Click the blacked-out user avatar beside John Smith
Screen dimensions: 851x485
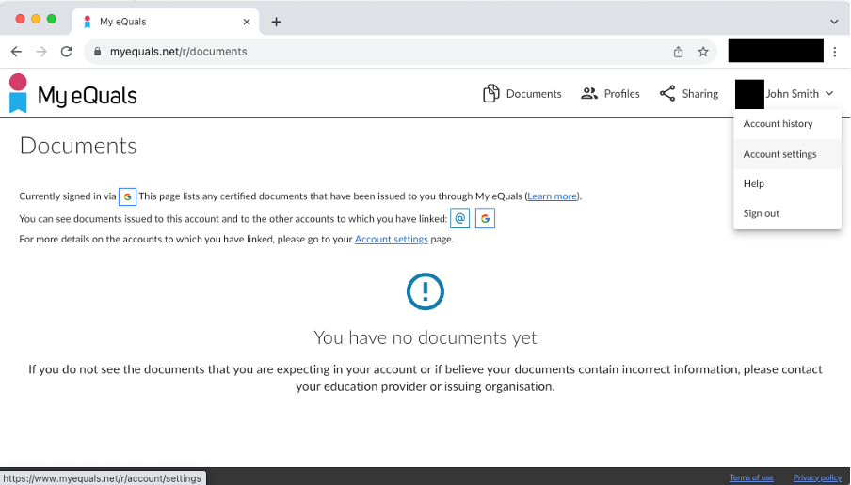click(x=749, y=94)
